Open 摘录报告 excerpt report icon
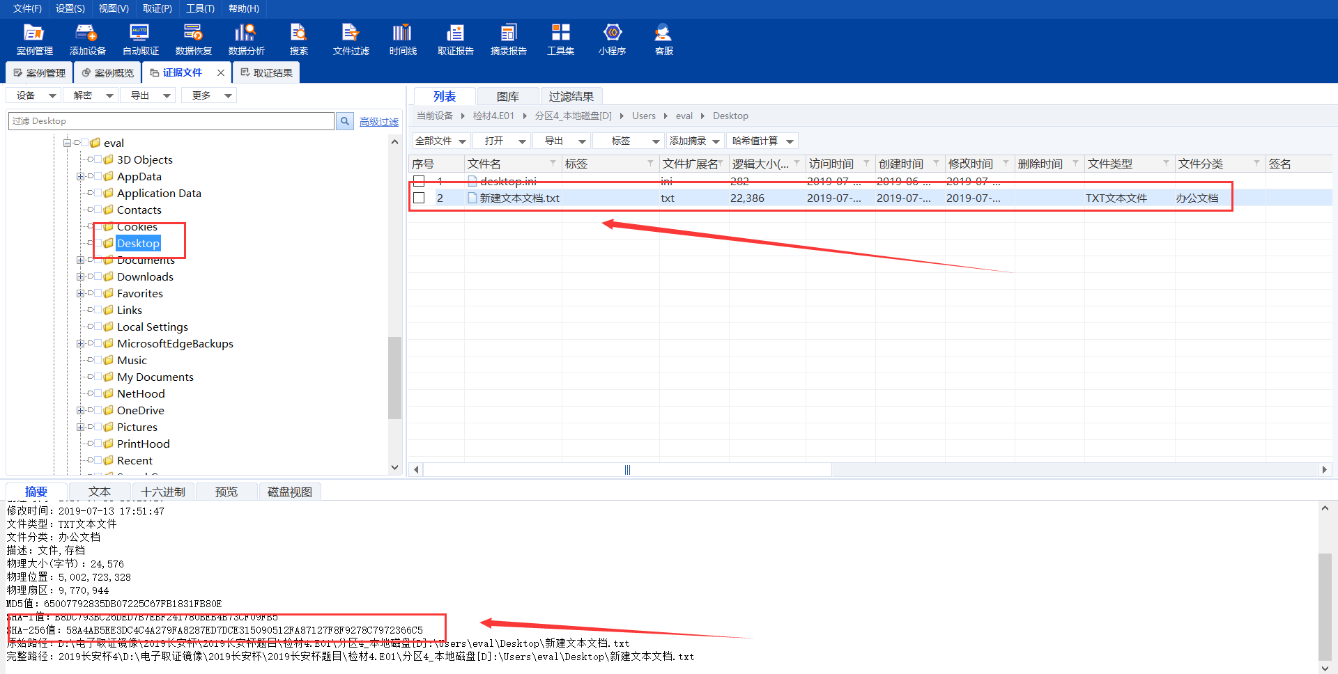 508,40
